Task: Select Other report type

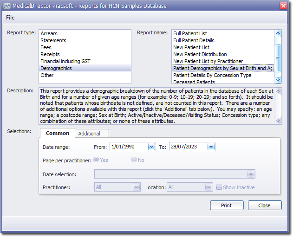Action: click(85, 75)
